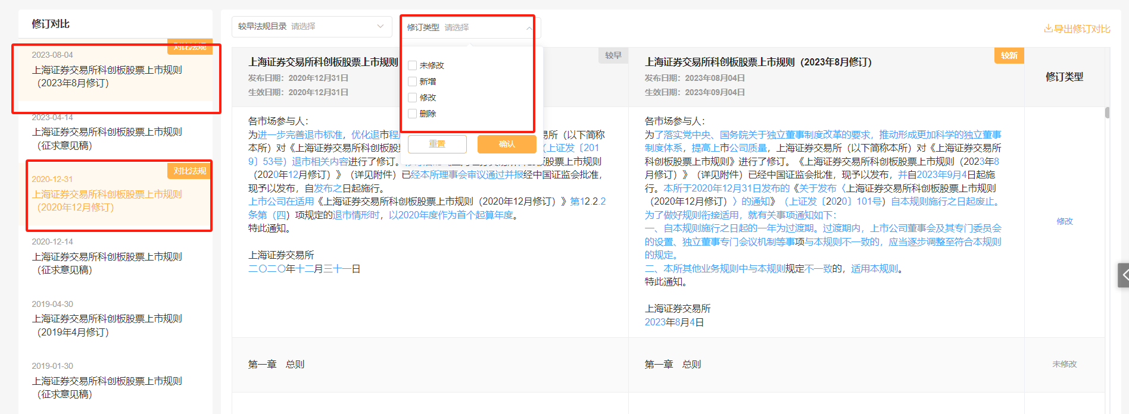
Task: Click the date 2023年8月4日 in newer document
Action: point(674,322)
